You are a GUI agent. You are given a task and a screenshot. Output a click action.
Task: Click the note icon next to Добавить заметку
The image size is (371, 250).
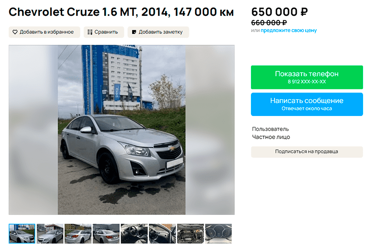tap(134, 32)
